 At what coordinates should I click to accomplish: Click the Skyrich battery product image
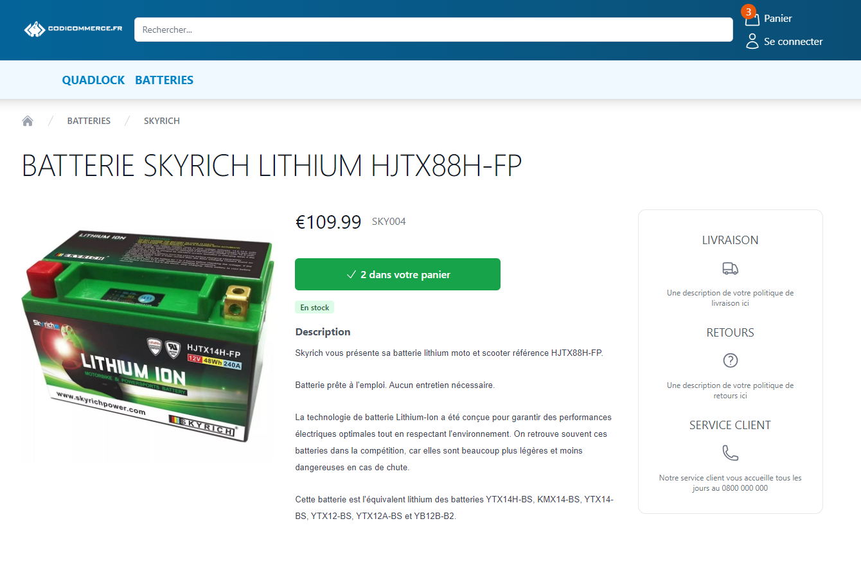pos(148,337)
